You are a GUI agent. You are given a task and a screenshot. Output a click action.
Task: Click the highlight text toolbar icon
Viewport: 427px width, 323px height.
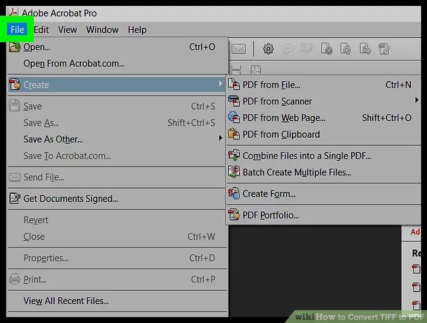click(x=307, y=49)
